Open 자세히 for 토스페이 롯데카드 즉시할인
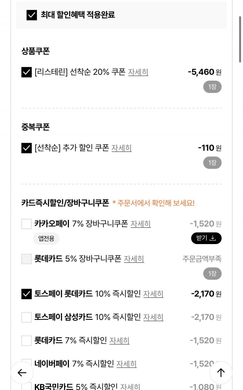The width and height of the screenshot is (243, 390). click(x=153, y=294)
